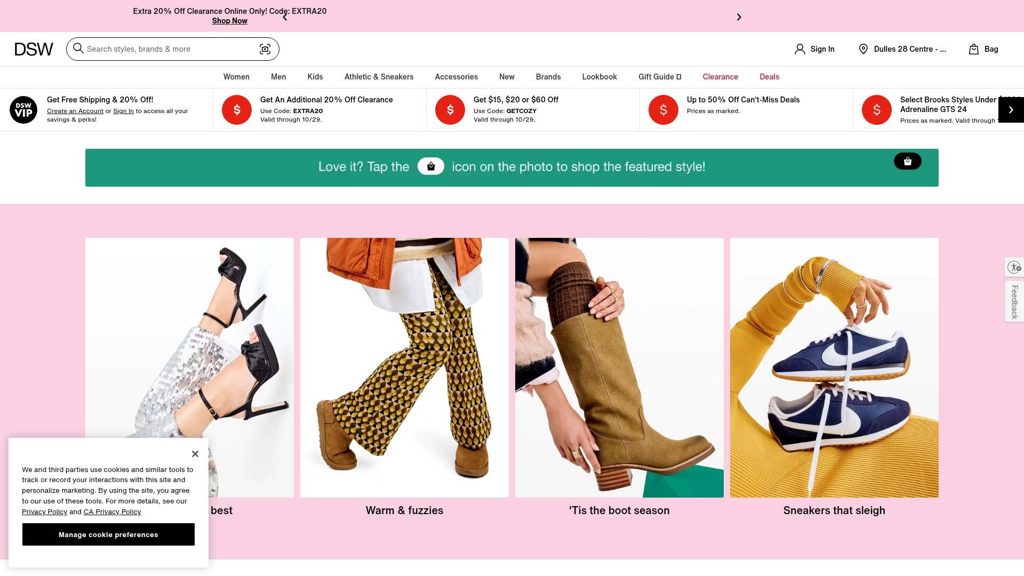Show next top promo banner message
Image resolution: width=1024 pixels, height=576 pixels.
coord(739,17)
